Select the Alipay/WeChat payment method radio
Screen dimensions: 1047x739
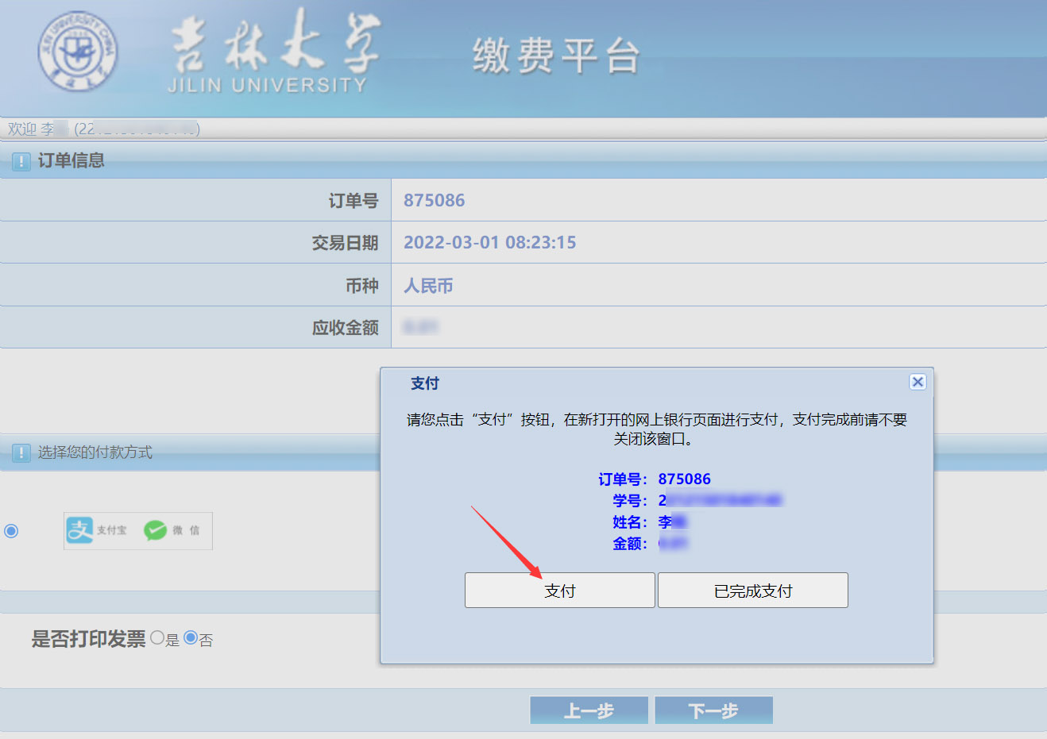11,531
